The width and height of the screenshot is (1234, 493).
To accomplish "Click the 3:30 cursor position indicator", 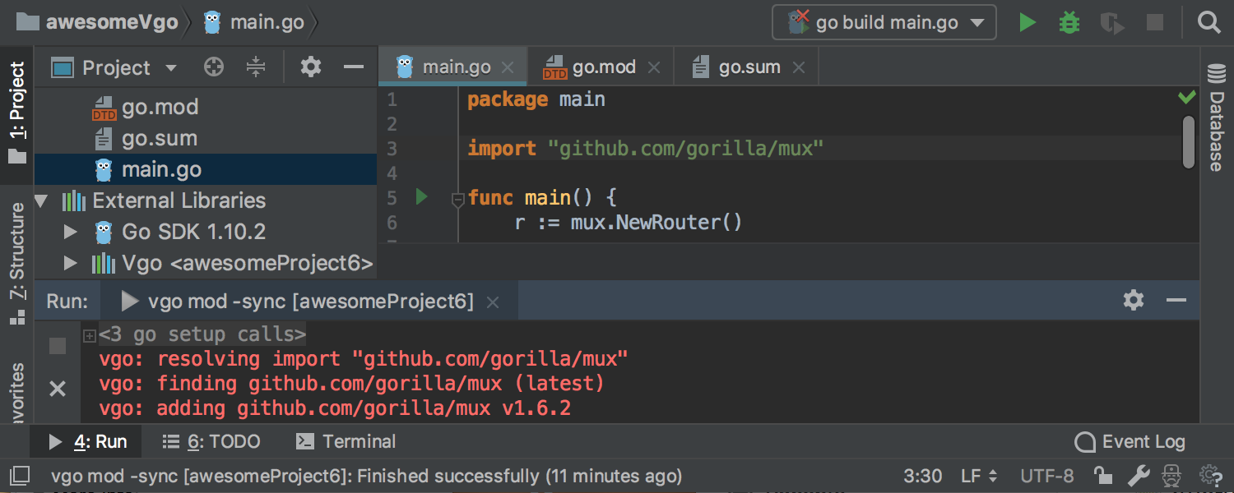I will coord(923,476).
